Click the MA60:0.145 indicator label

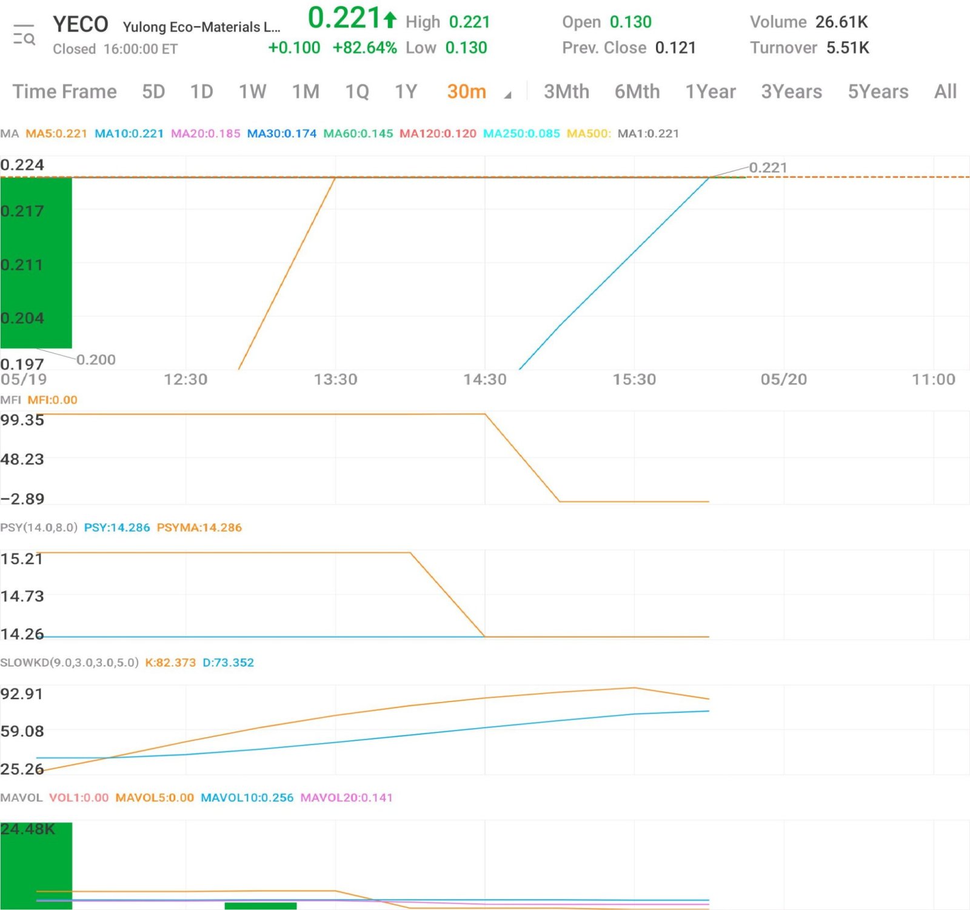(358, 133)
